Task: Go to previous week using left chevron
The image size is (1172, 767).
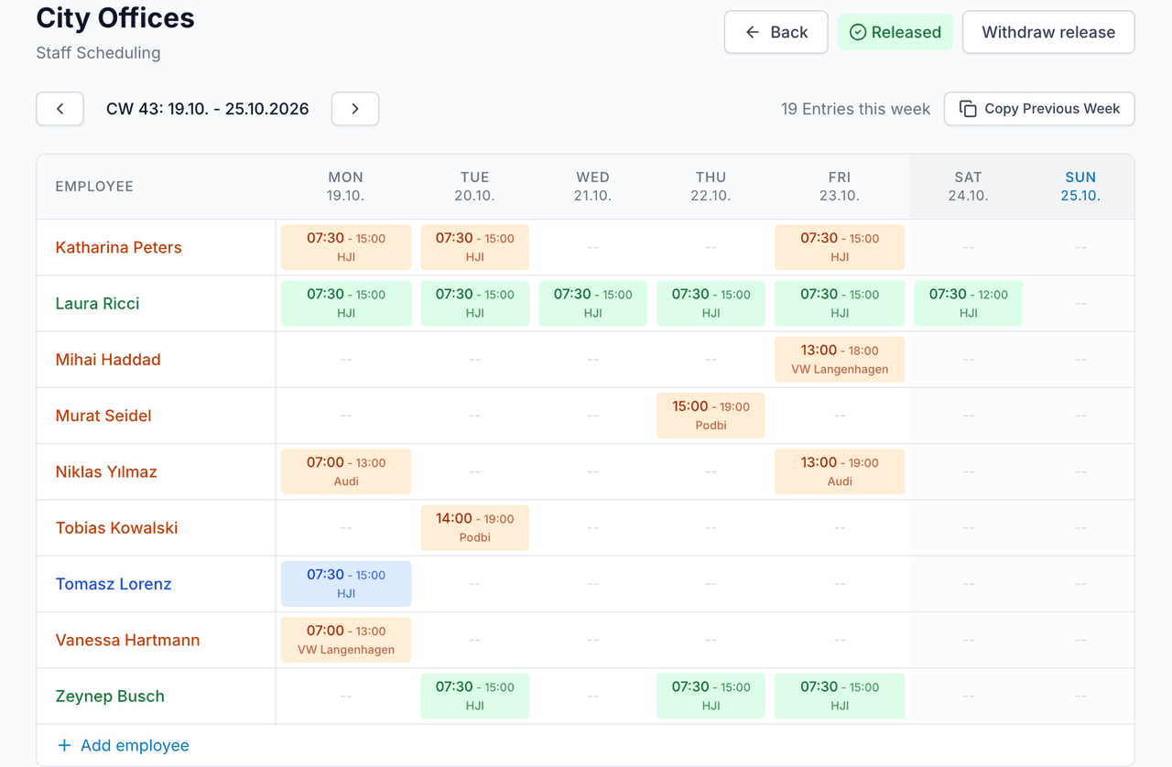Action: coord(60,109)
